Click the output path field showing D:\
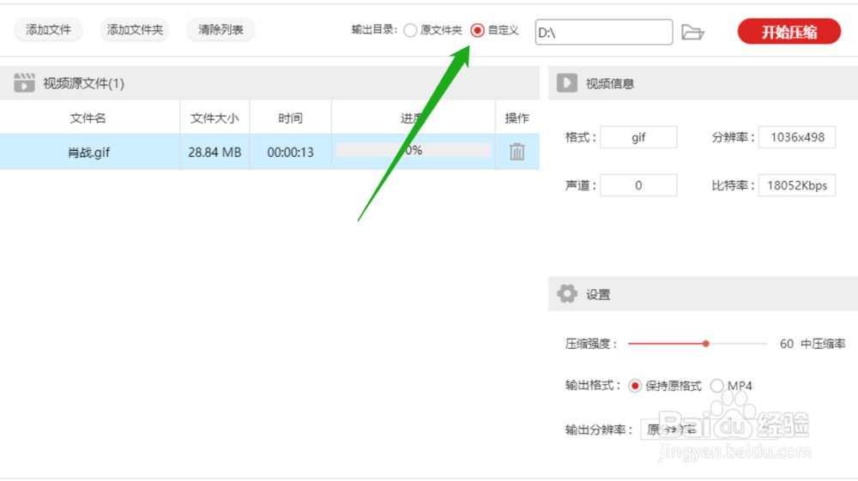This screenshot has height=481, width=858. point(603,33)
